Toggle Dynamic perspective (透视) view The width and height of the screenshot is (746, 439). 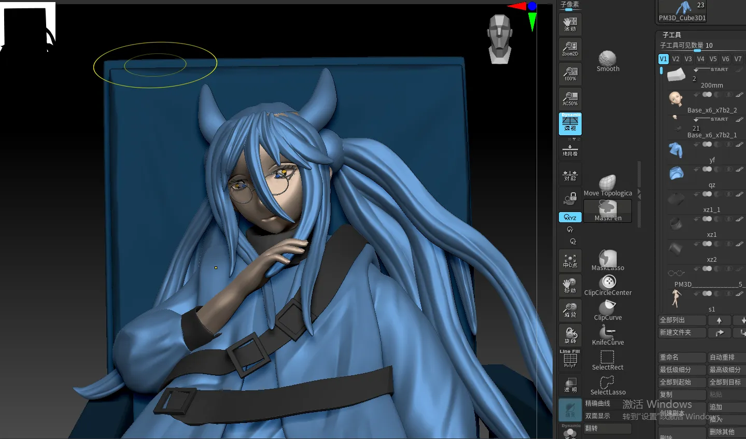[x=570, y=124]
